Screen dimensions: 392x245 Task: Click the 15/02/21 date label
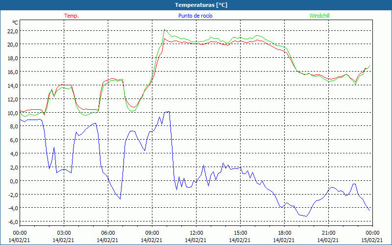point(372,240)
